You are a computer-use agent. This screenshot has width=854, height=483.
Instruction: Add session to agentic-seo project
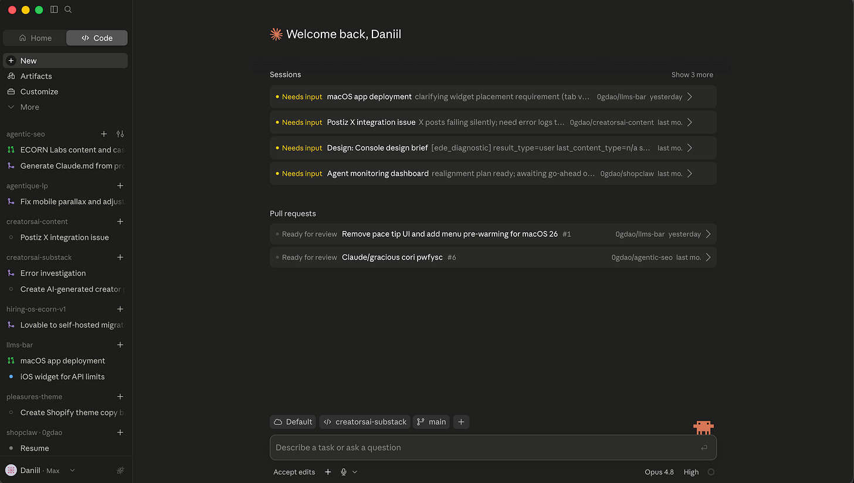[x=104, y=134]
